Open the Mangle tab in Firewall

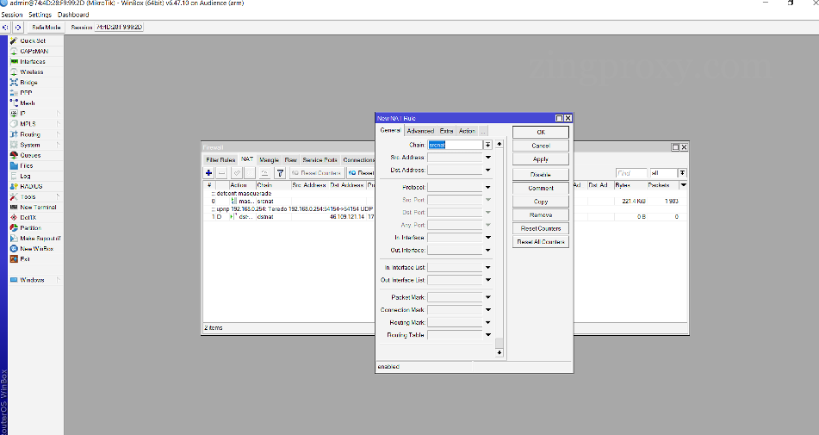(x=269, y=160)
